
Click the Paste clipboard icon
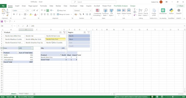pyautogui.click(x=4, y=11)
